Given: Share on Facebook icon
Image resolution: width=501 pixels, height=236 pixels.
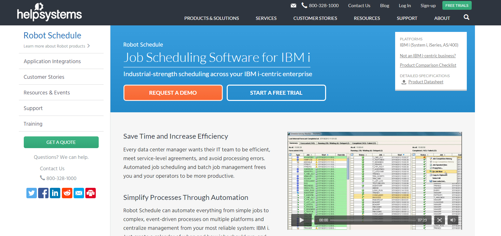Looking at the screenshot, I should point(43,193).
